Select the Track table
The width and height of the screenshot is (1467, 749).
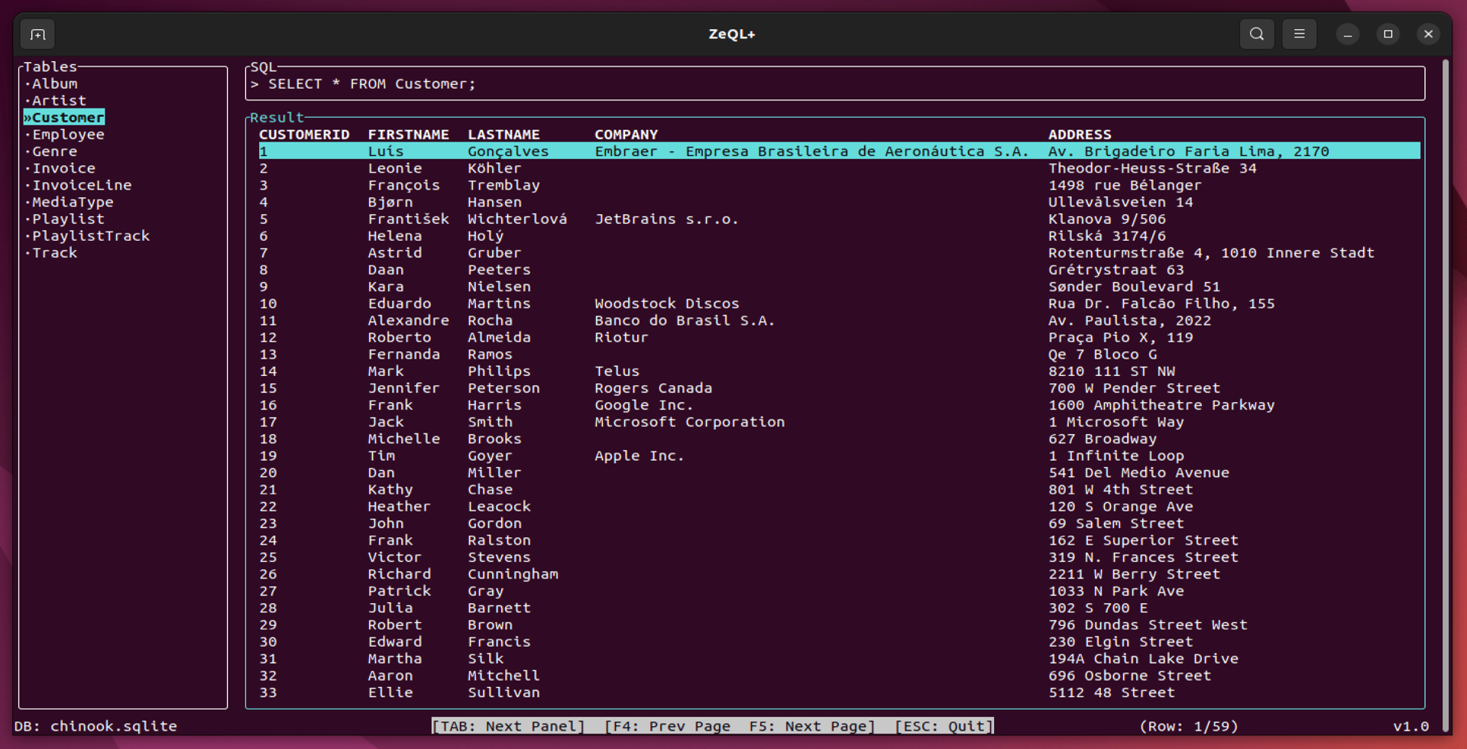coord(54,253)
